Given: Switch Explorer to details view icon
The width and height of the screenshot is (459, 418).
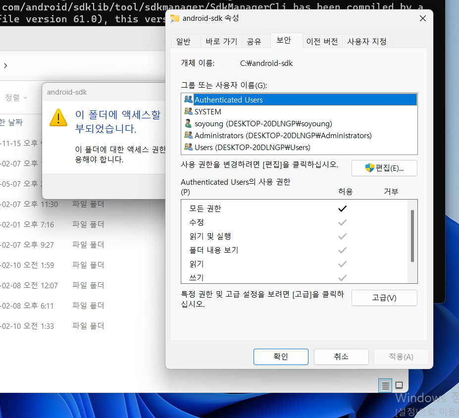Looking at the screenshot, I should (x=386, y=385).
